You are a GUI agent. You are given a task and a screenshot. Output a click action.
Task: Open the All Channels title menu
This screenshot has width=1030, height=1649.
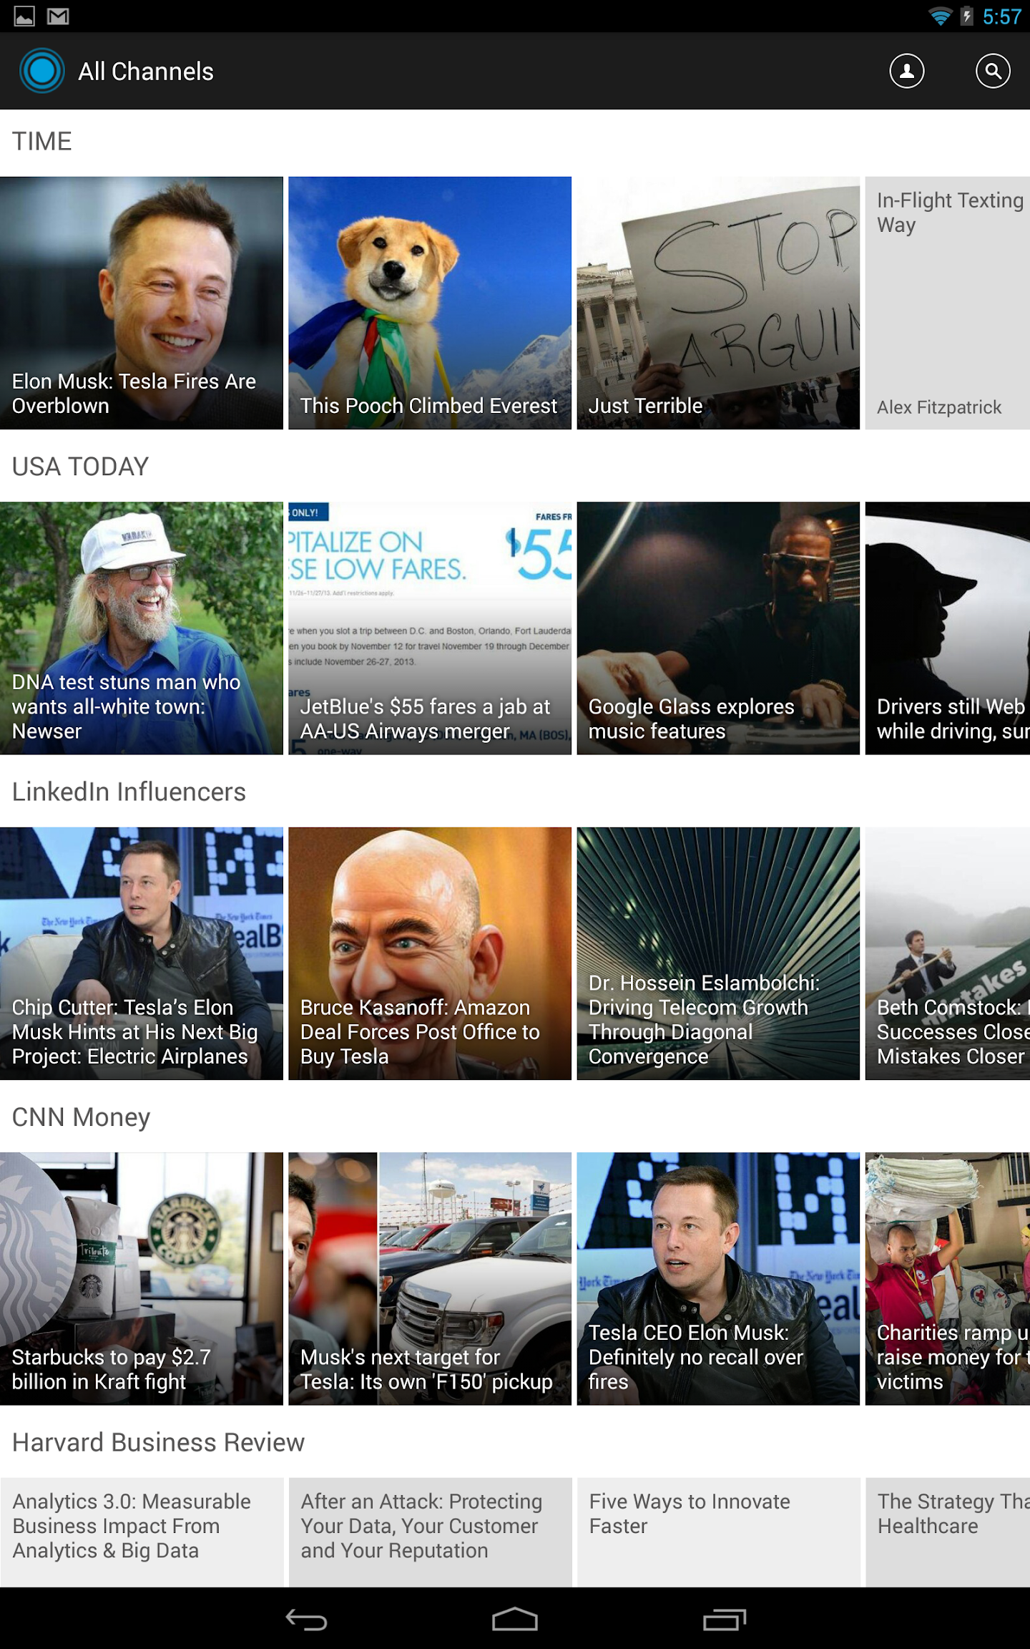click(x=146, y=72)
